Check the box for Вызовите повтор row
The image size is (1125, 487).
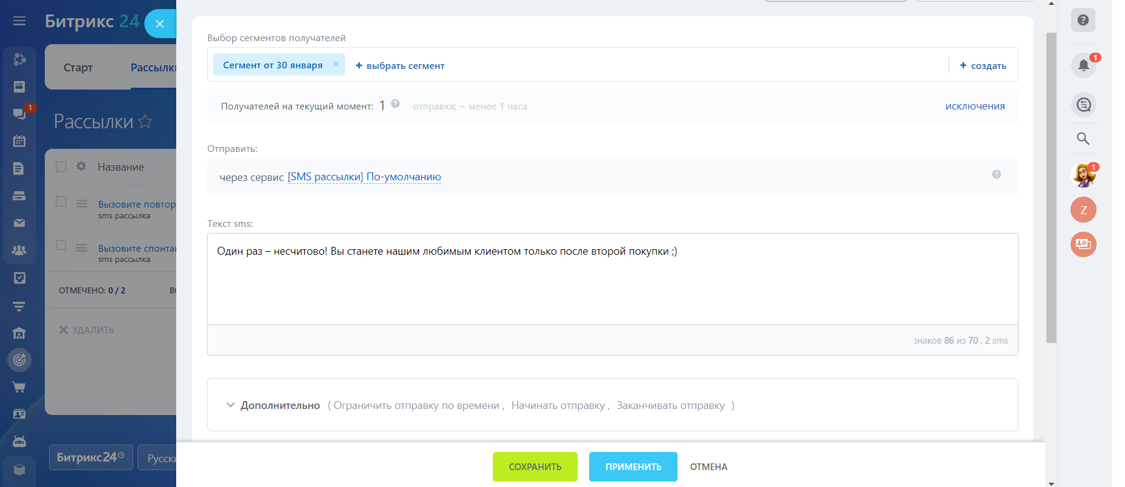click(x=61, y=201)
